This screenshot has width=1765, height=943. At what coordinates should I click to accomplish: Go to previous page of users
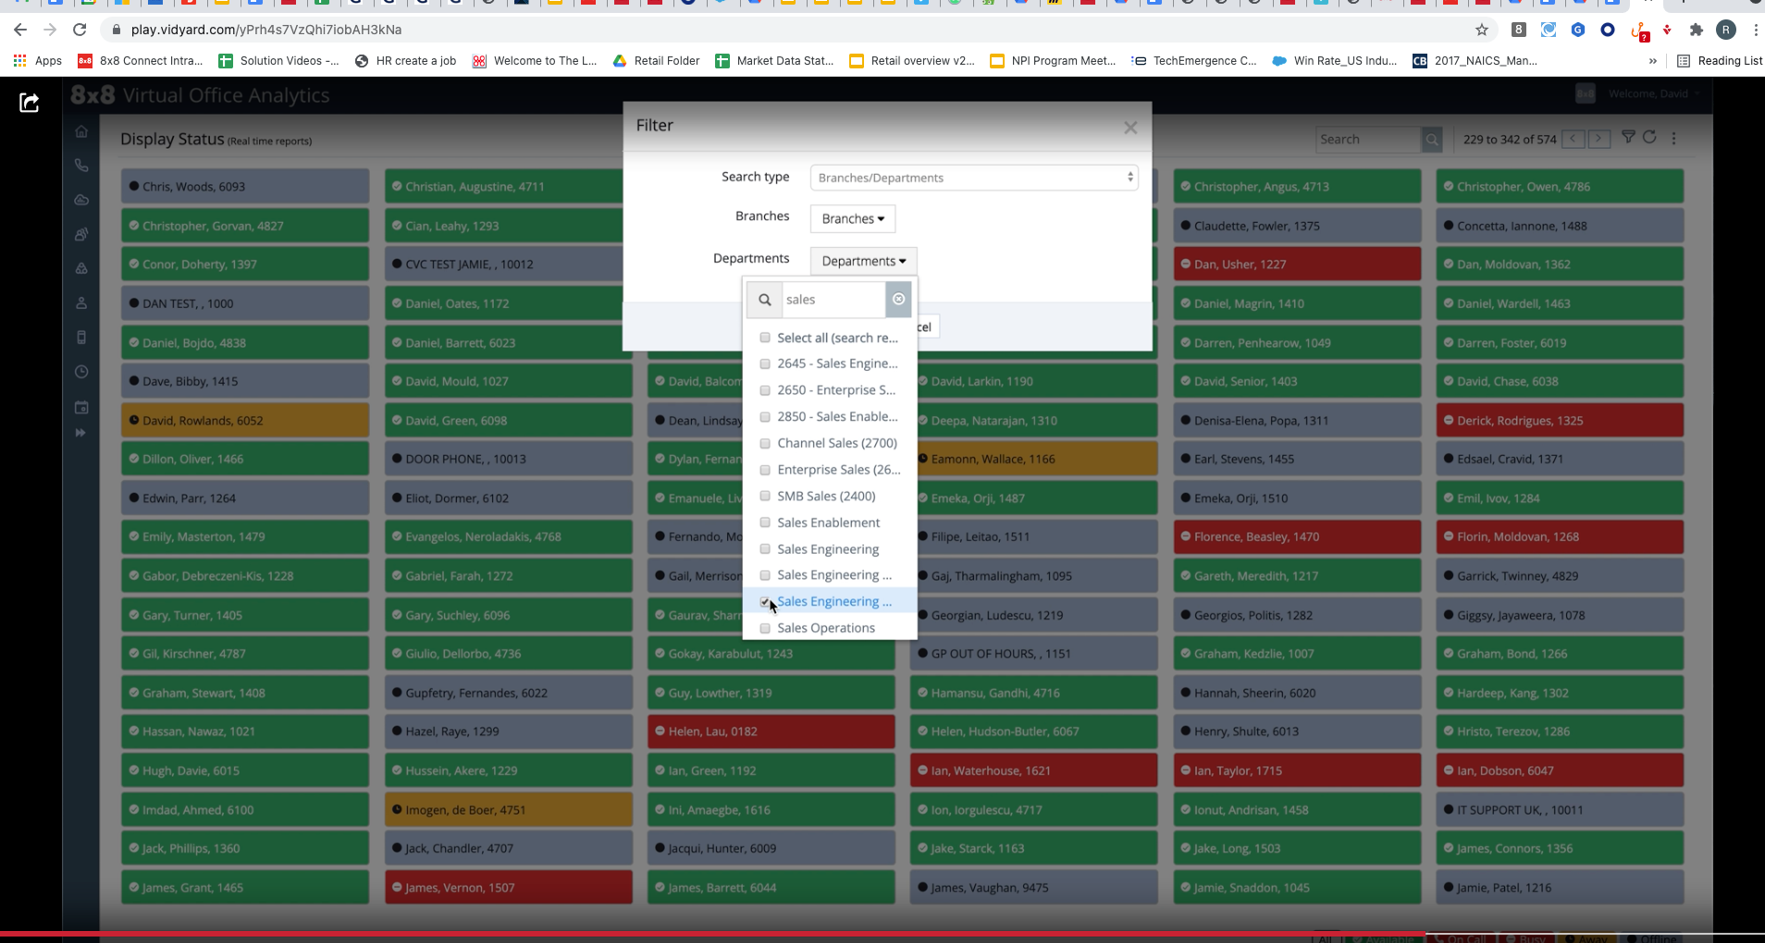[1574, 139]
